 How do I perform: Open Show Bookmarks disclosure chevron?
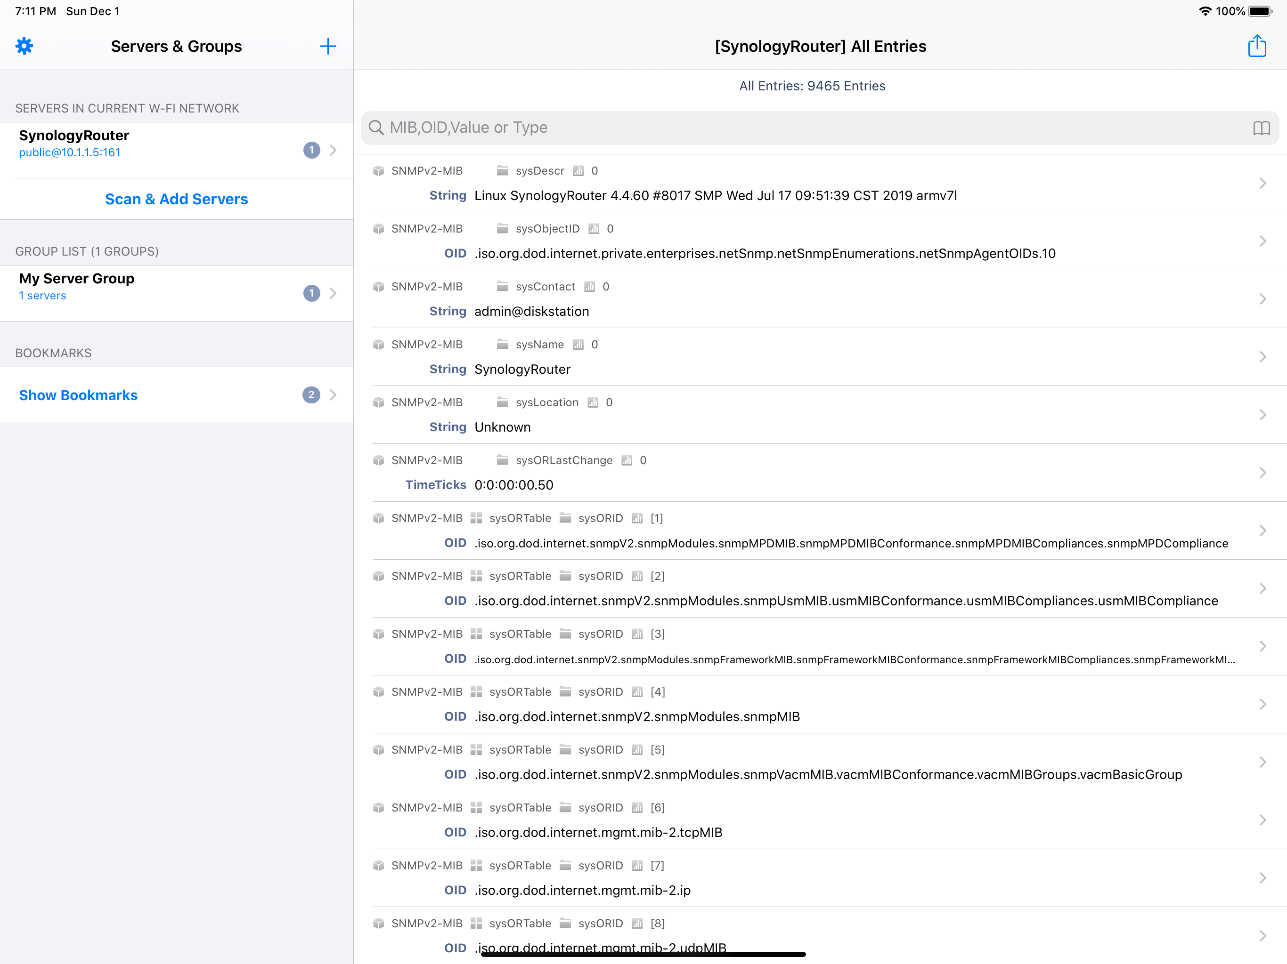click(x=333, y=395)
